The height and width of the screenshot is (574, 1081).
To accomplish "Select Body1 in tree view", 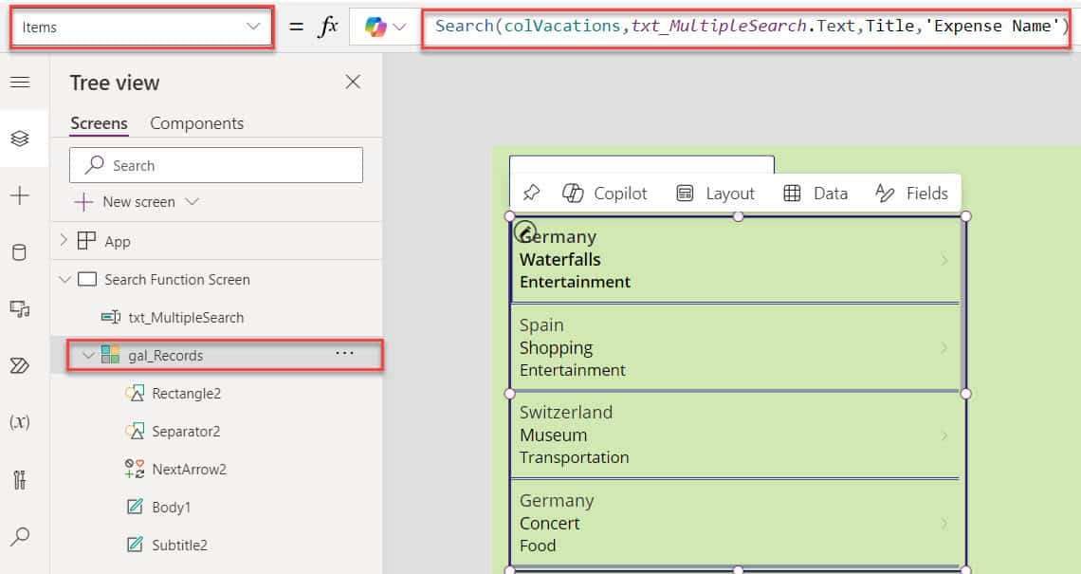I will tap(171, 507).
